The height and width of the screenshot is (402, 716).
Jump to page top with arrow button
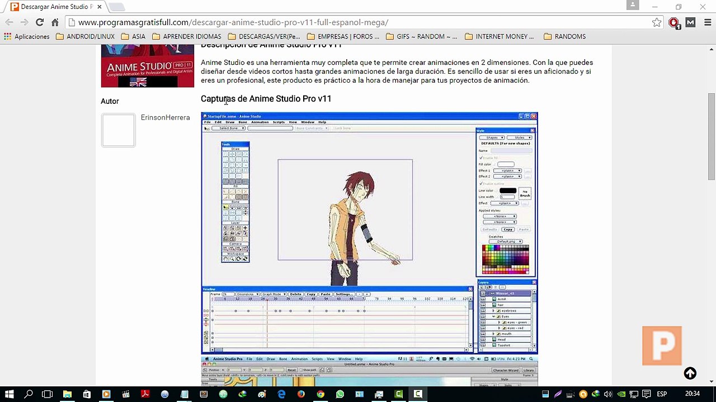click(x=690, y=374)
